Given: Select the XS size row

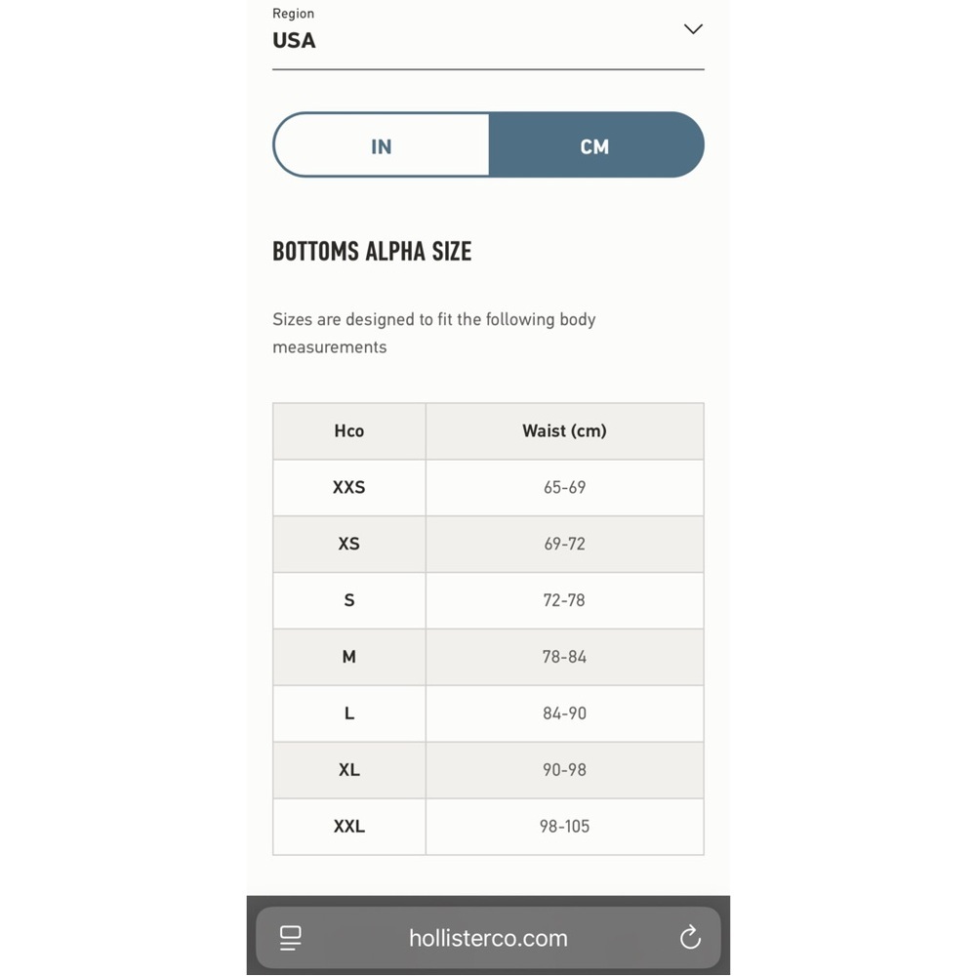Looking at the screenshot, I should [488, 544].
